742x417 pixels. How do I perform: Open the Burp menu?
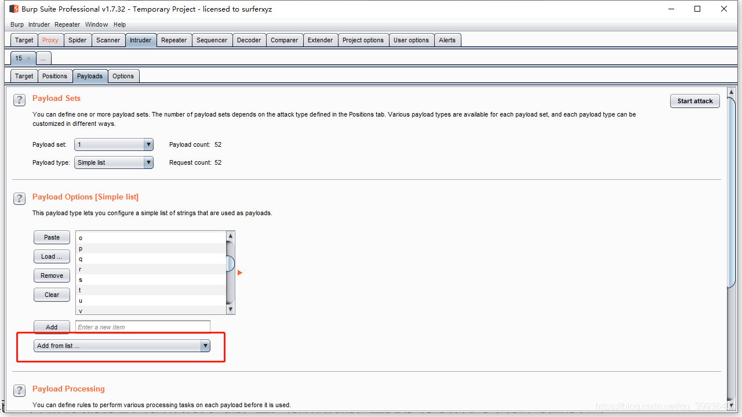click(17, 24)
